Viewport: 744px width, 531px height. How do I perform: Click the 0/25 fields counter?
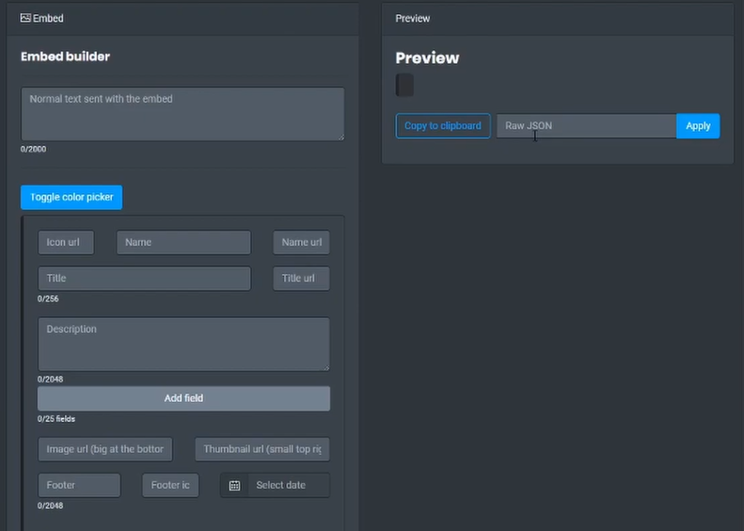coord(56,419)
